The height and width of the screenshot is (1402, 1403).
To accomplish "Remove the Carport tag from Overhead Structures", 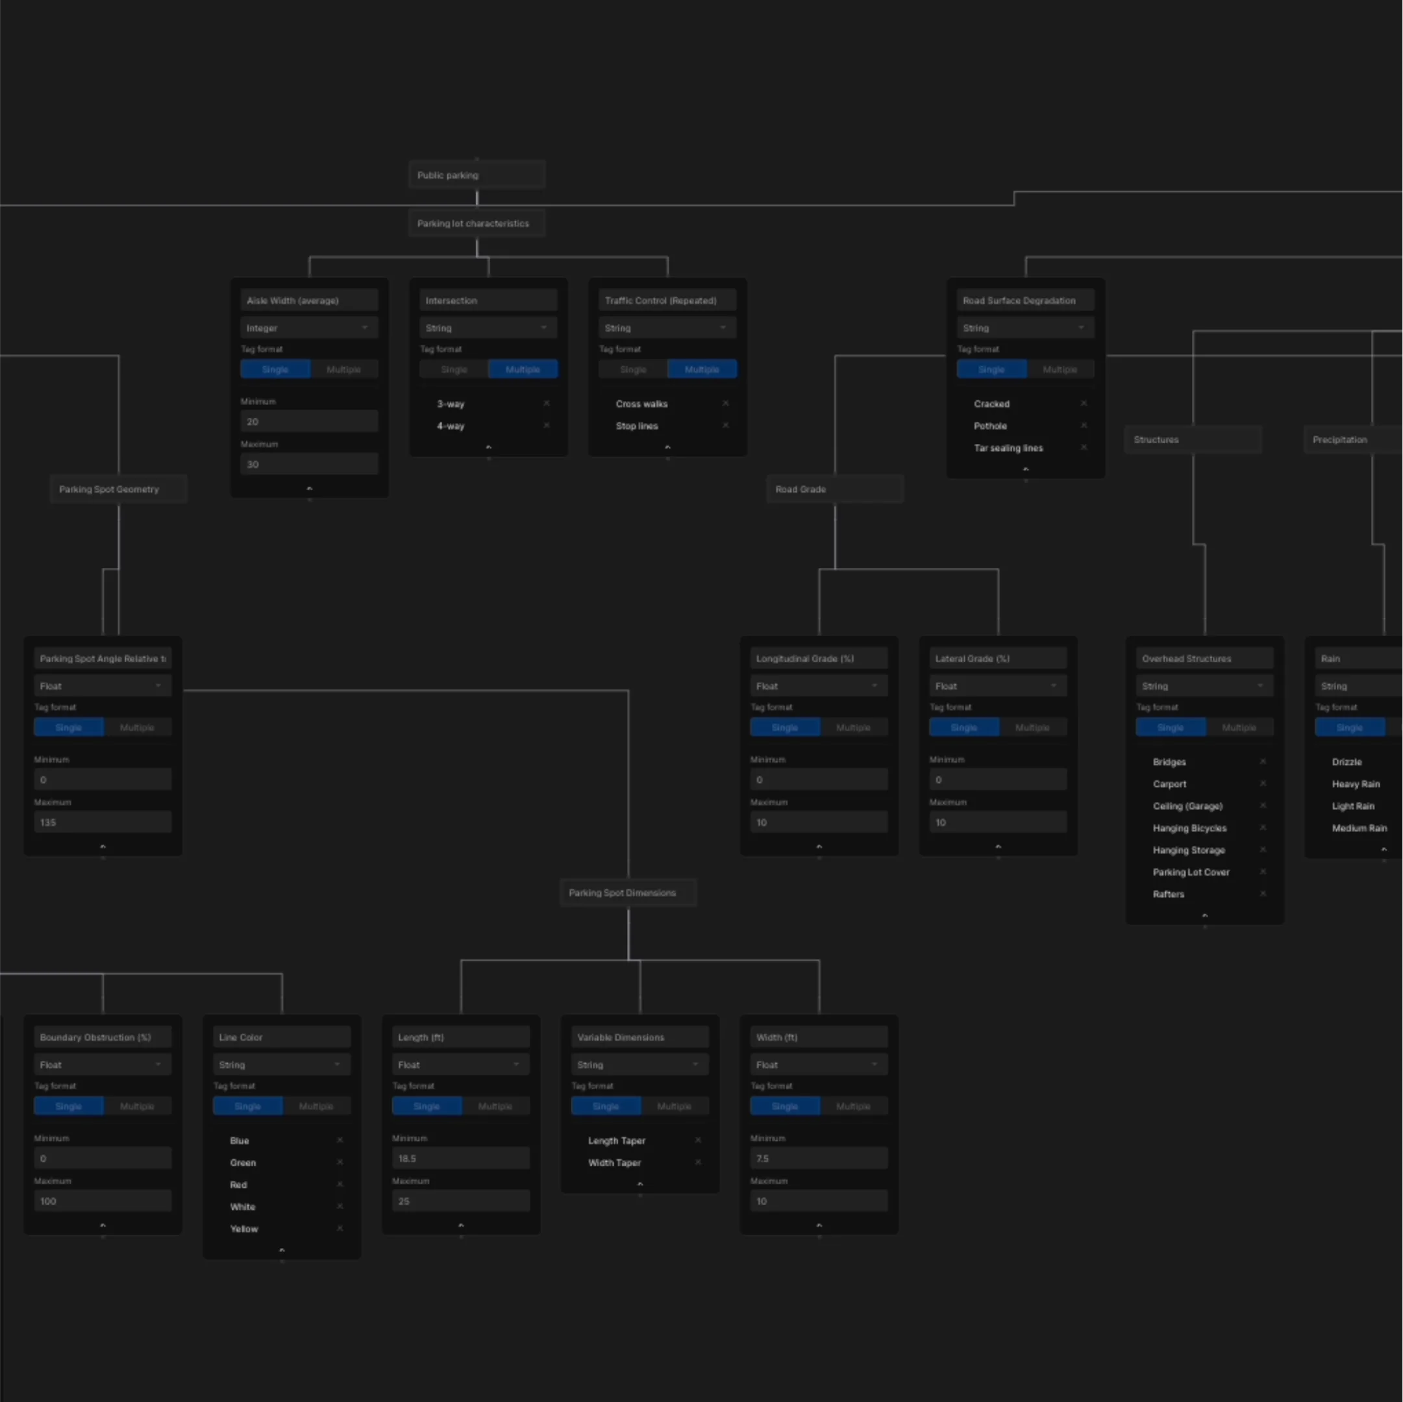I will (1263, 783).
